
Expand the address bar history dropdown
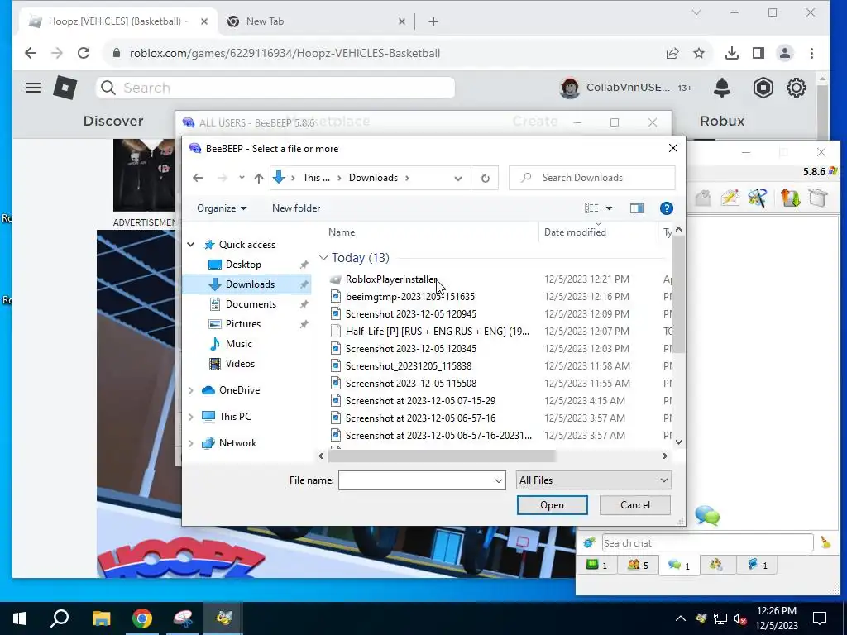(458, 179)
